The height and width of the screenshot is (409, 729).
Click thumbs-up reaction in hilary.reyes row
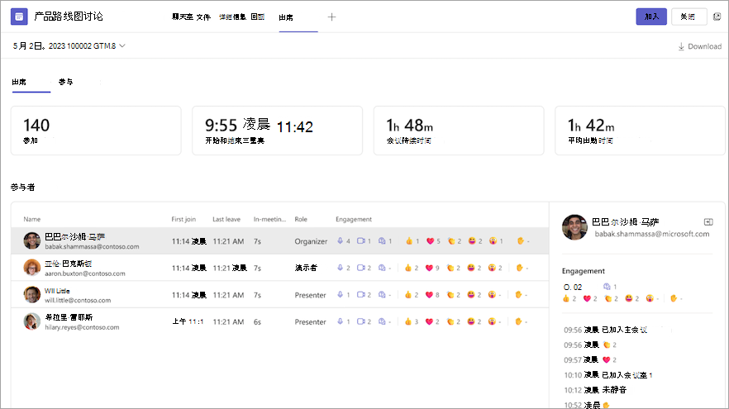(408, 321)
